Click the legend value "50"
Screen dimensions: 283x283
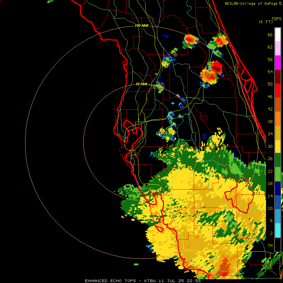(x=270, y=84)
